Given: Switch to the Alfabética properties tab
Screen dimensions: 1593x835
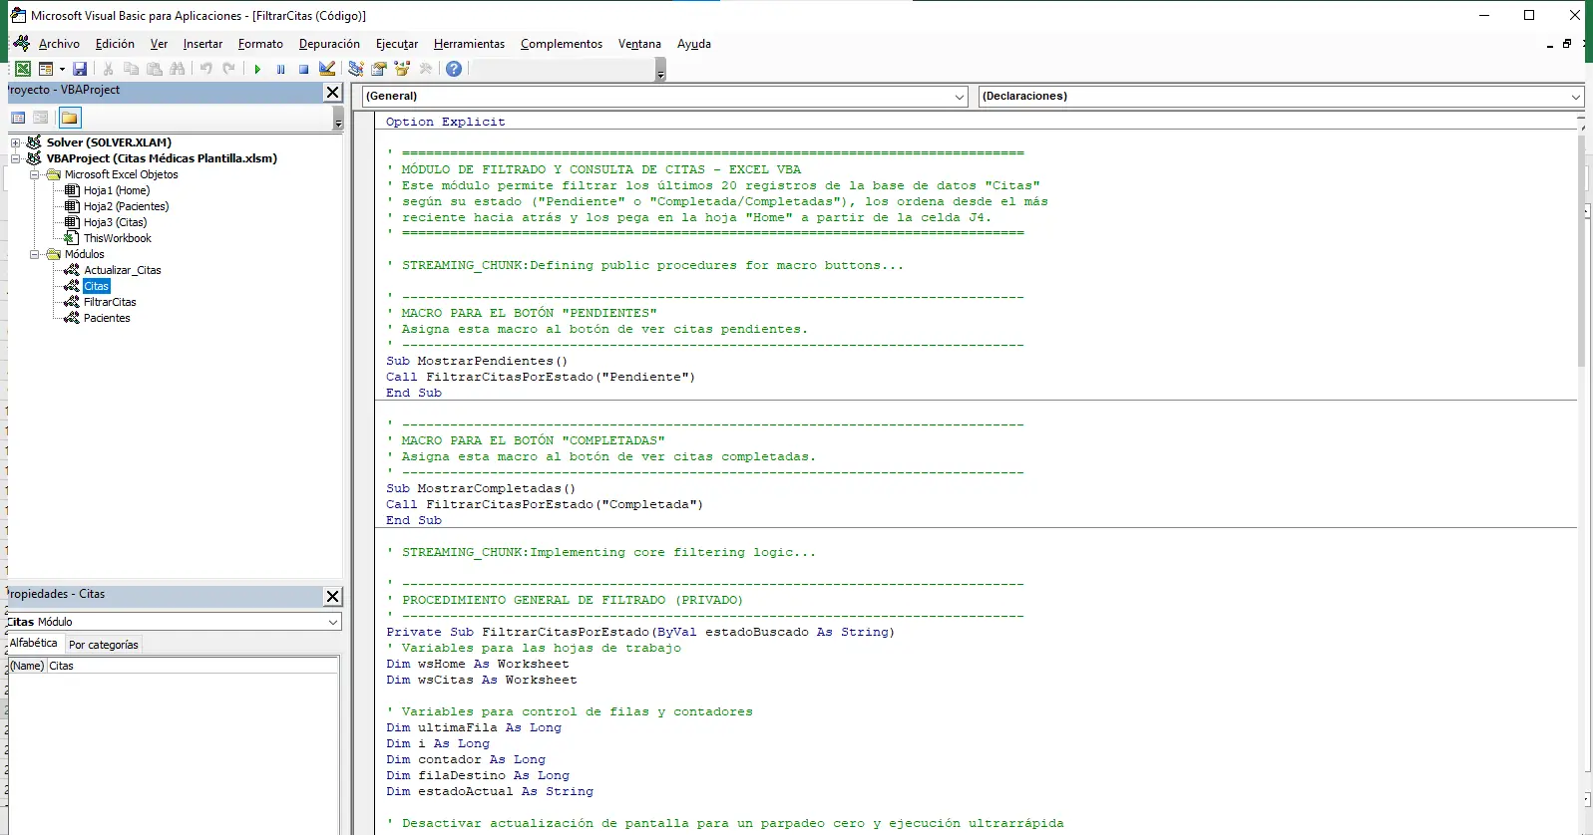Looking at the screenshot, I should [x=34, y=644].
